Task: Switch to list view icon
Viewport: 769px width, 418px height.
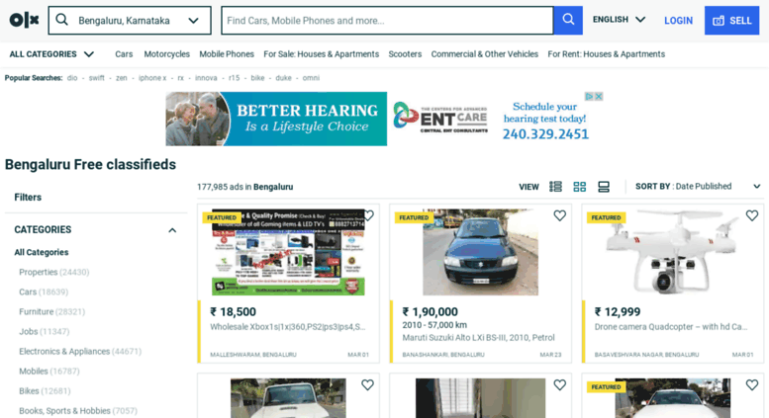Action: [555, 187]
